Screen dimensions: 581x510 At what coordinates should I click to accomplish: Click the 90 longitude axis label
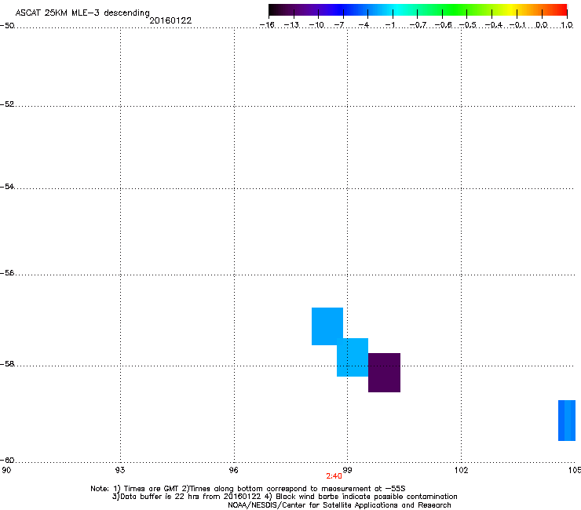pos(6,470)
